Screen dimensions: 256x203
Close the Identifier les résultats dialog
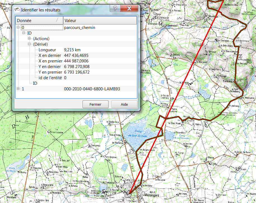(x=129, y=9)
